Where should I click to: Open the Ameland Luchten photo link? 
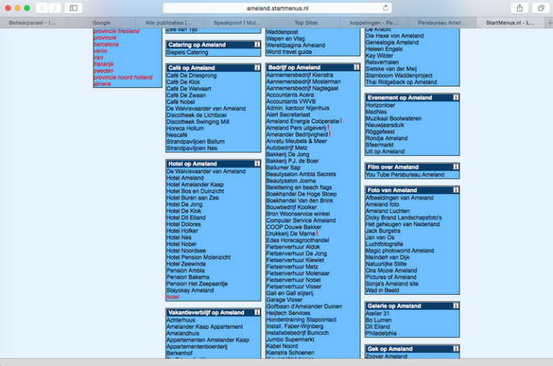pyautogui.click(x=387, y=211)
